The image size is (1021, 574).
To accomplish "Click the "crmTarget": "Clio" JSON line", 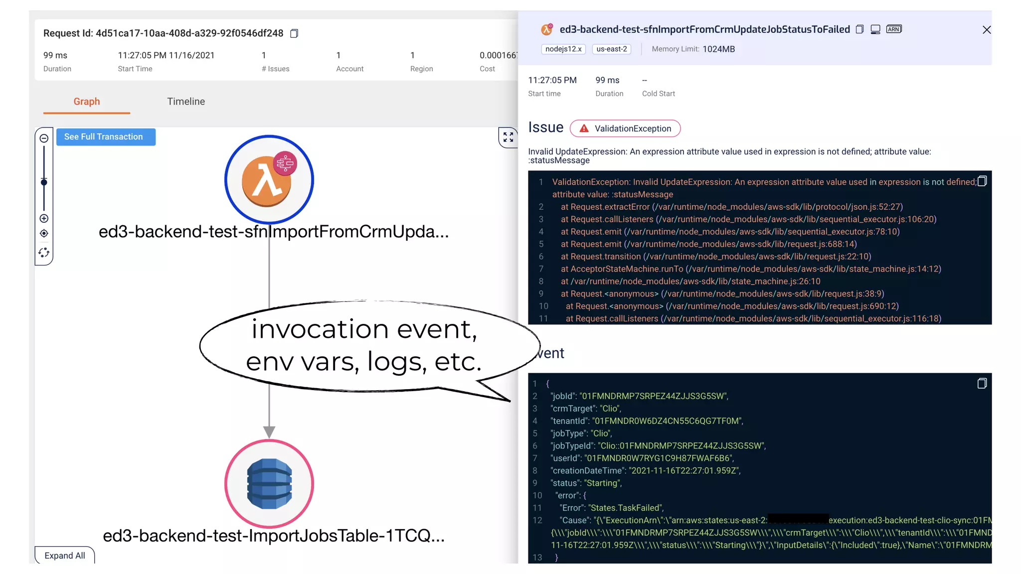I will click(586, 409).
